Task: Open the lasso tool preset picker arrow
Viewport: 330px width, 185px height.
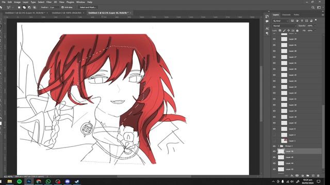Action: click(x=13, y=7)
